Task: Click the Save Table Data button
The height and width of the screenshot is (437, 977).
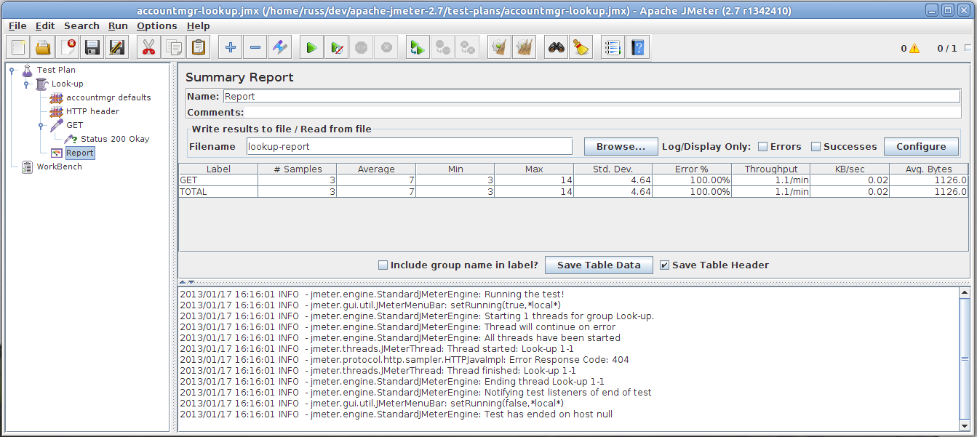Action: coord(599,265)
